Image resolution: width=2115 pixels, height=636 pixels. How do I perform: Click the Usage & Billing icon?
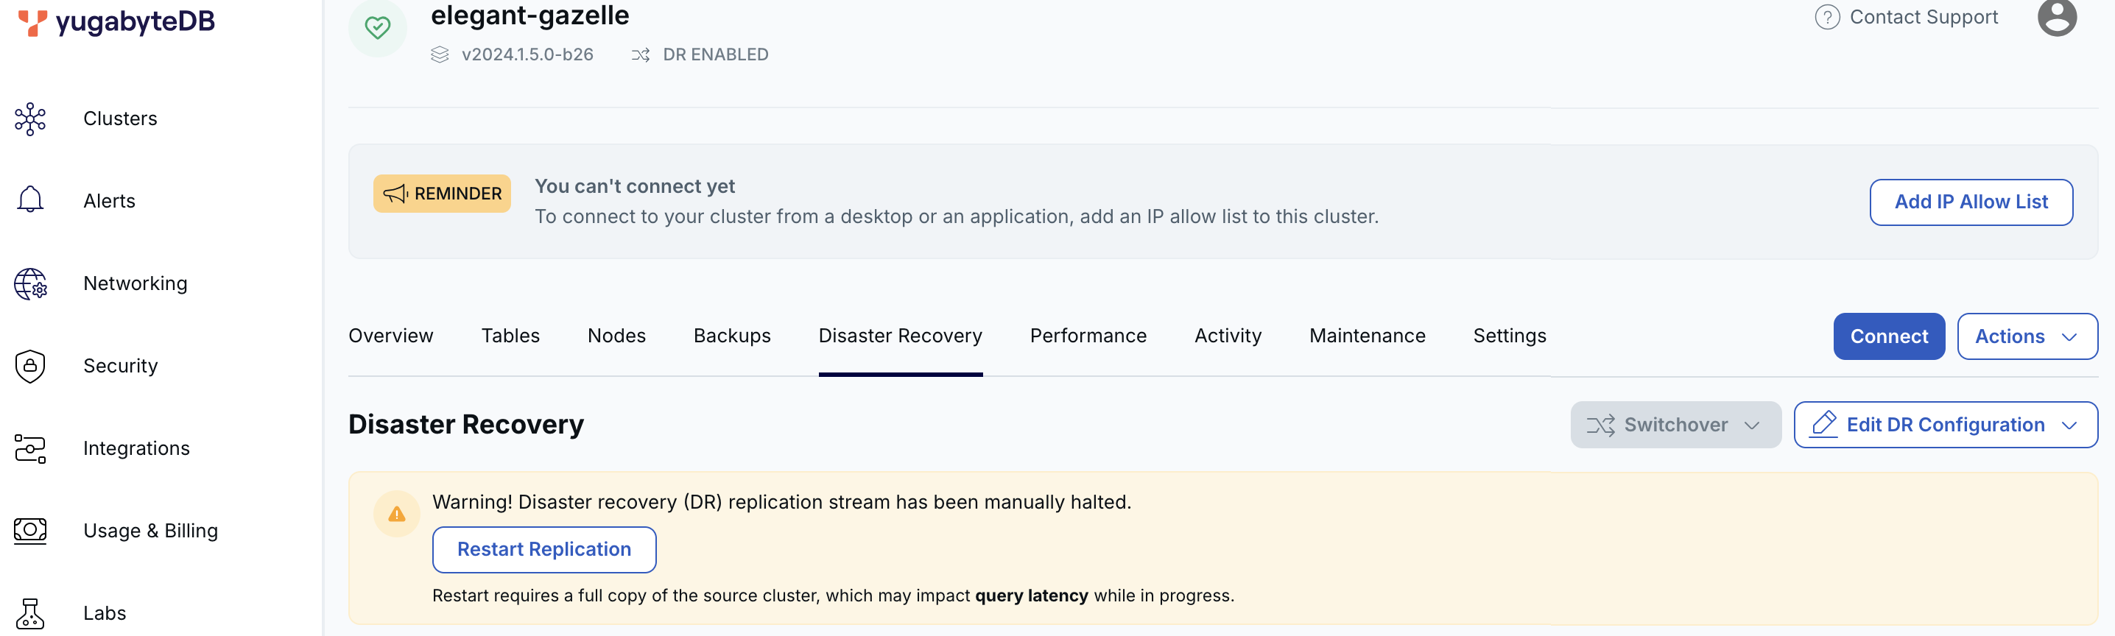point(30,531)
